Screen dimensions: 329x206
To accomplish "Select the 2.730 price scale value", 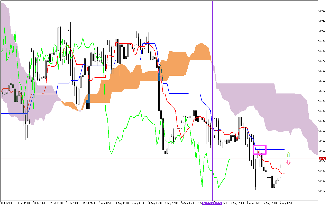I will (x=322, y=101).
